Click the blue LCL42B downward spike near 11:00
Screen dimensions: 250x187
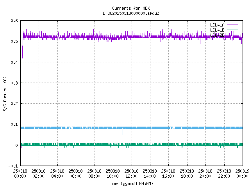tap(123, 132)
